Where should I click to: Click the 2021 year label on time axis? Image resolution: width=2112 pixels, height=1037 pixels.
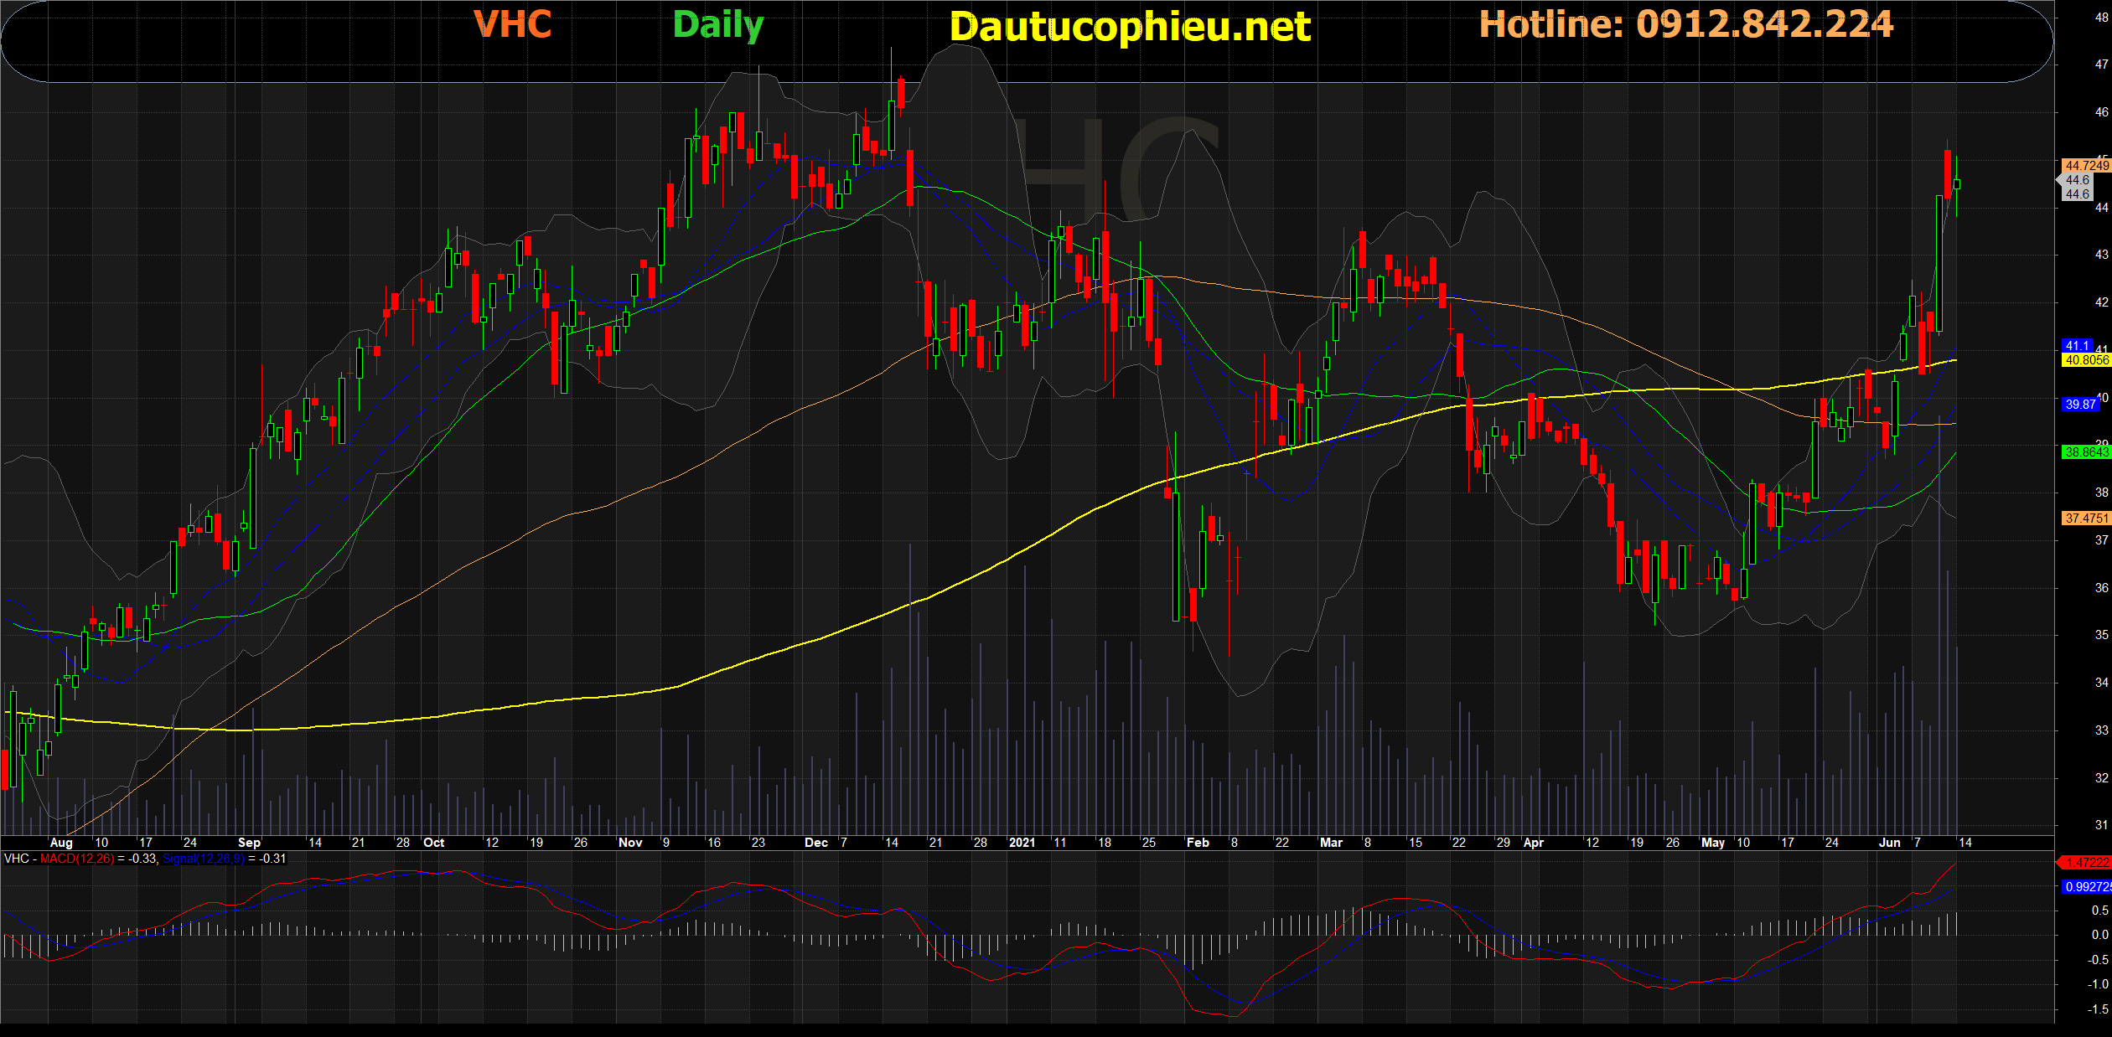[x=1022, y=843]
